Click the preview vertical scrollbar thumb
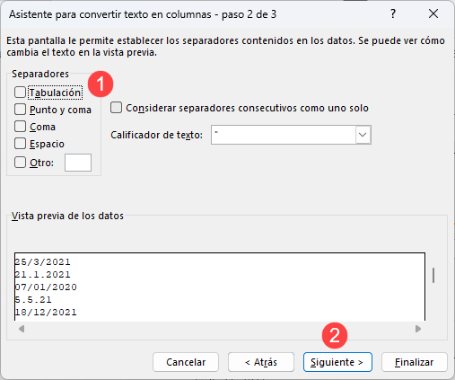Image resolution: width=455 pixels, height=380 pixels. (433, 275)
